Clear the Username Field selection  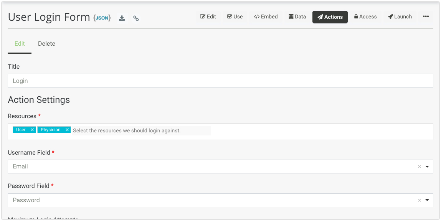419,167
